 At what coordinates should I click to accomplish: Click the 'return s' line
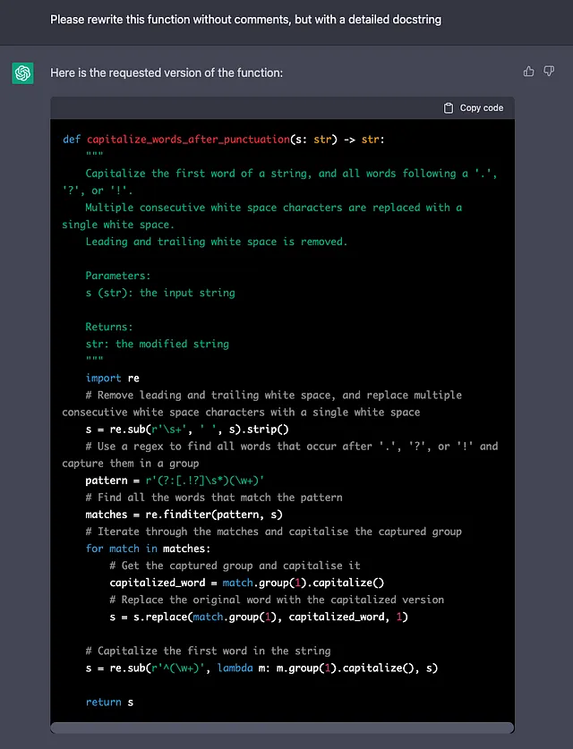[x=109, y=702]
